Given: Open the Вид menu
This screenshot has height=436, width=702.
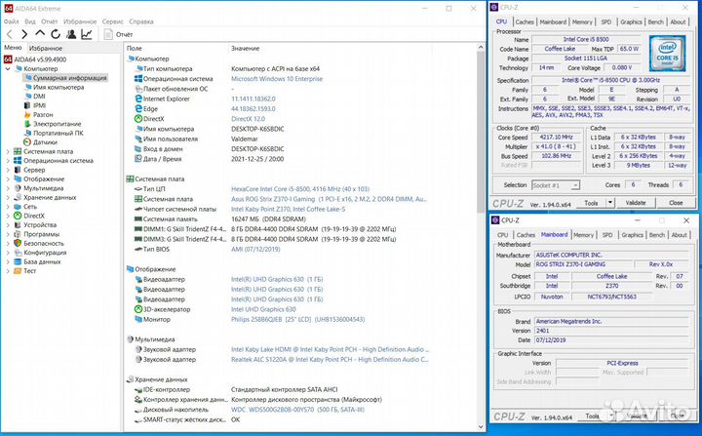Looking at the screenshot, I should coord(30,21).
